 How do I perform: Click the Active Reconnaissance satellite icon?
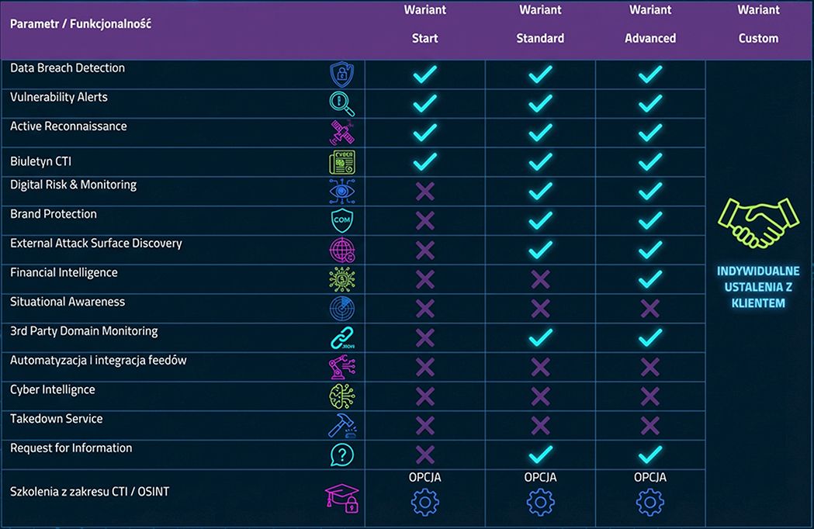coord(341,133)
